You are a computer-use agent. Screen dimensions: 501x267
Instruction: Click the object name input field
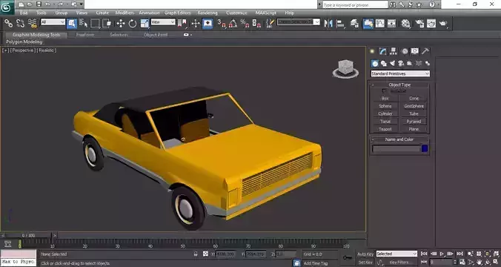tap(396, 148)
